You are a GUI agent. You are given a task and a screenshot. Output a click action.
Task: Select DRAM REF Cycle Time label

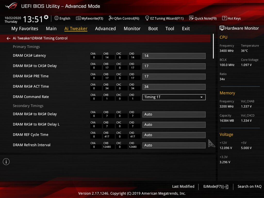pyautogui.click(x=30, y=135)
